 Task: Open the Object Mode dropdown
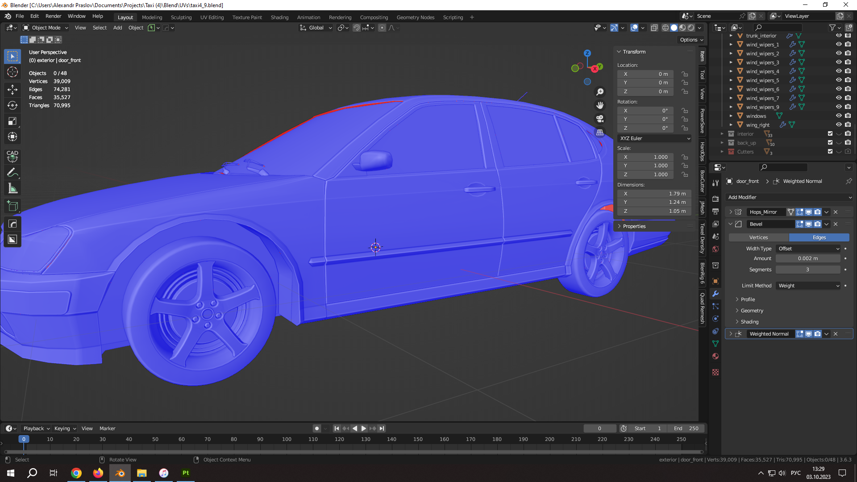[46, 28]
